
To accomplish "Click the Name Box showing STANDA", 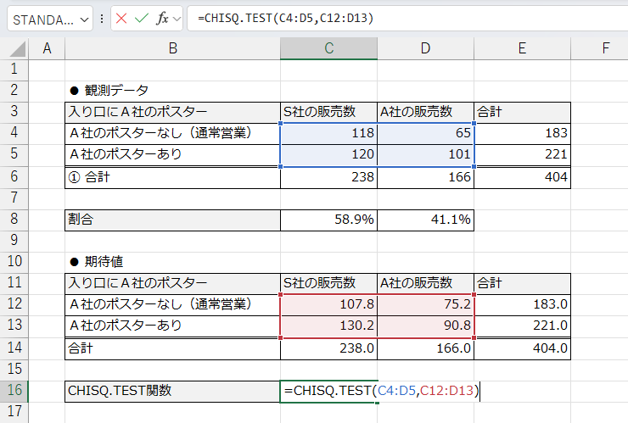I will pos(42,19).
